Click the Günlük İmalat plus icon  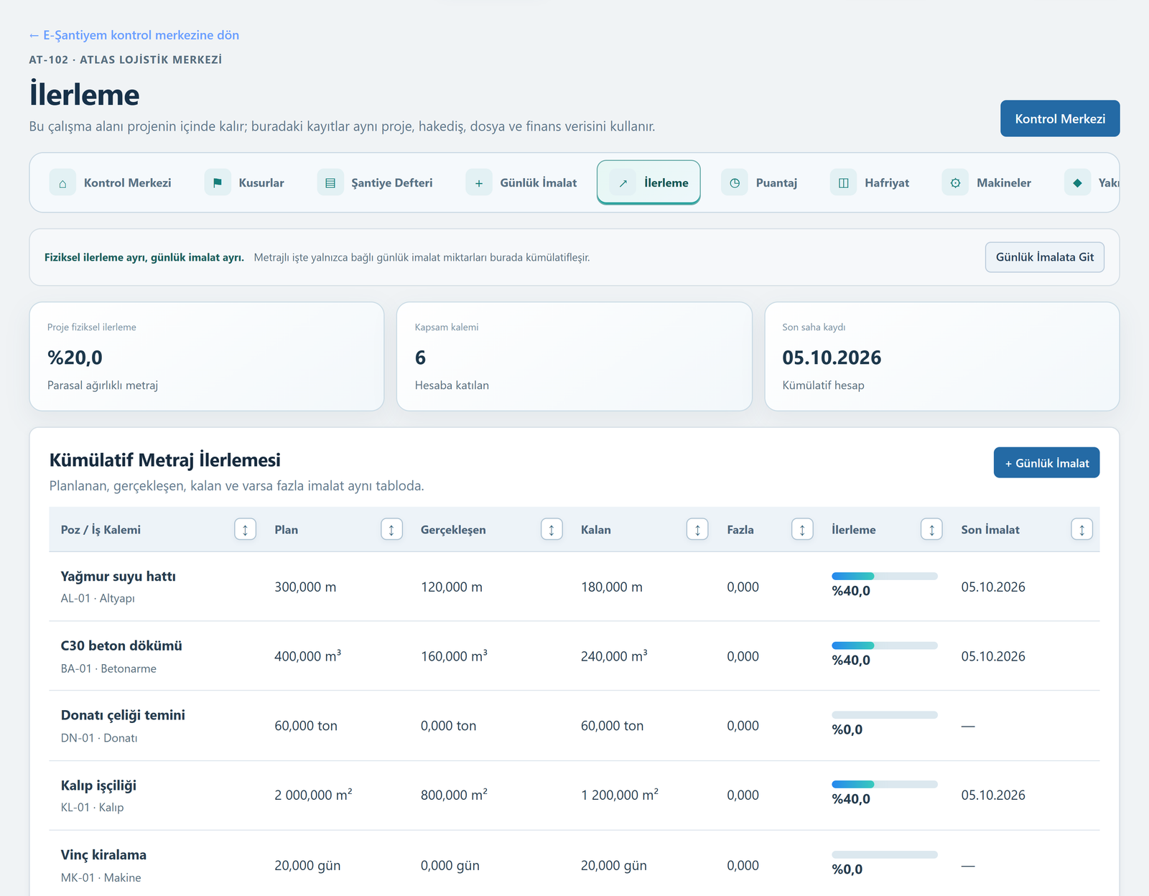(x=479, y=183)
